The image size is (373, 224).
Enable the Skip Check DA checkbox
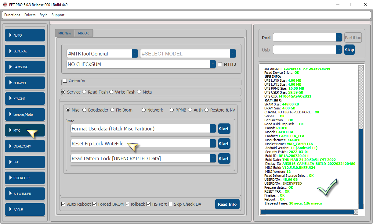(170, 204)
